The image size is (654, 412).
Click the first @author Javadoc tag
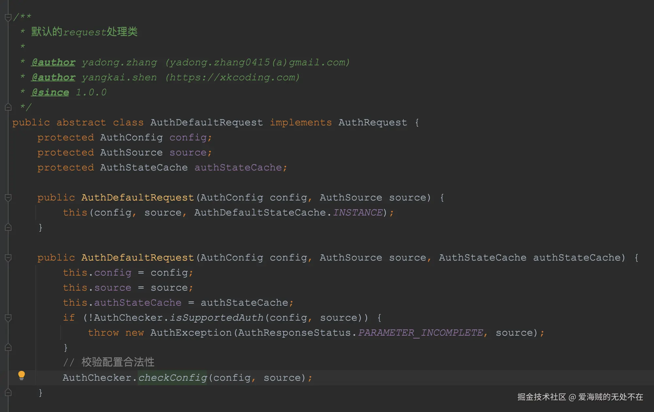(x=53, y=62)
